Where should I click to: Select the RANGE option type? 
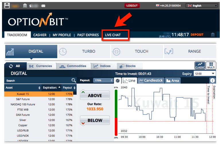(x=190, y=51)
